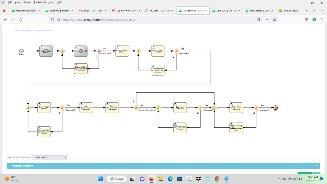Select Court Lien Release task node

180,108
